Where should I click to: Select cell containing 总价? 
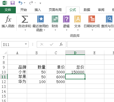coord(75,67)
